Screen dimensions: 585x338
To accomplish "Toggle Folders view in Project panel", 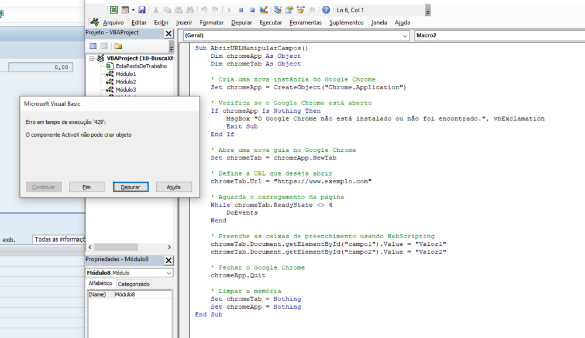I will point(118,46).
